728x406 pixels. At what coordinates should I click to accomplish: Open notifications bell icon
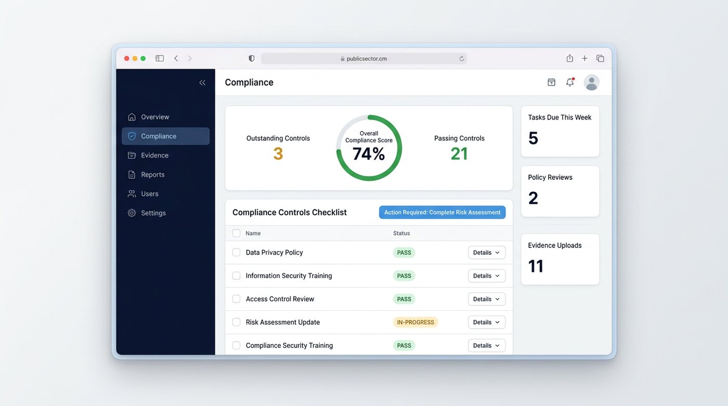[570, 82]
